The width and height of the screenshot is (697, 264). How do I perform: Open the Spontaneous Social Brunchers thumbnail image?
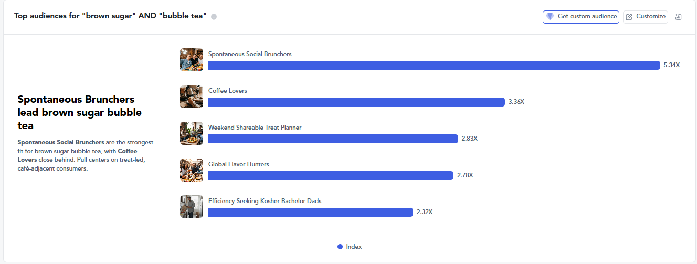click(192, 60)
